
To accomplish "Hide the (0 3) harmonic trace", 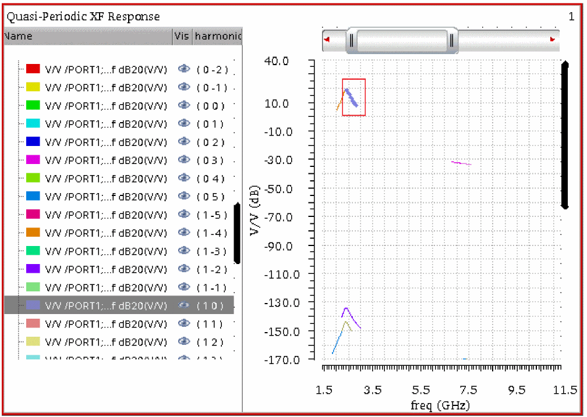I will [x=184, y=159].
